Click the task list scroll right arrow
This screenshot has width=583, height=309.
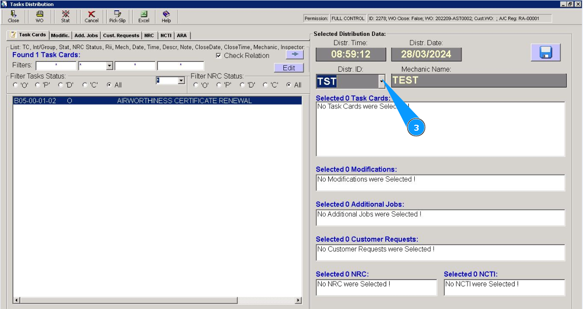pos(298,300)
